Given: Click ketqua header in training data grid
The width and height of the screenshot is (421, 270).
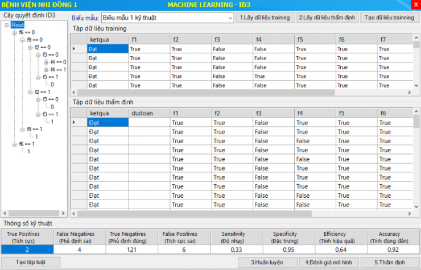Looking at the screenshot, I should (107, 39).
